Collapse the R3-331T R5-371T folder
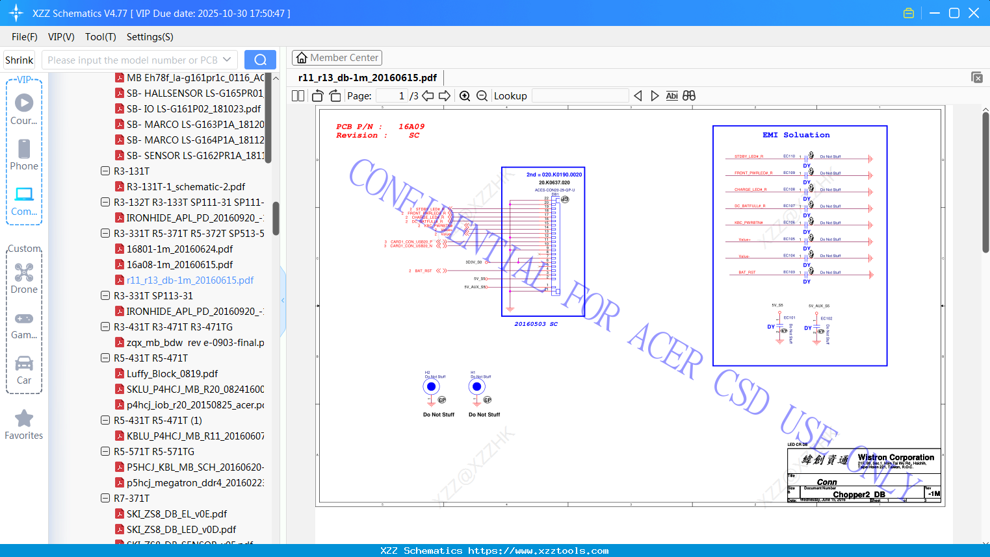990x557 pixels. [x=105, y=233]
